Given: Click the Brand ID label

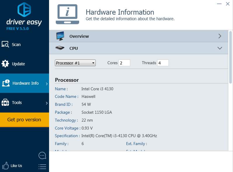Looking at the screenshot, I should [x=64, y=104].
